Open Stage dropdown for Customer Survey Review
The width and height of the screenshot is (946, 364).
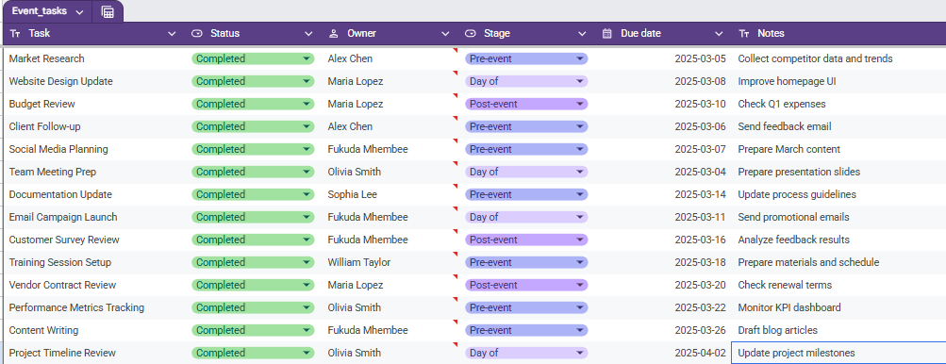pyautogui.click(x=580, y=240)
